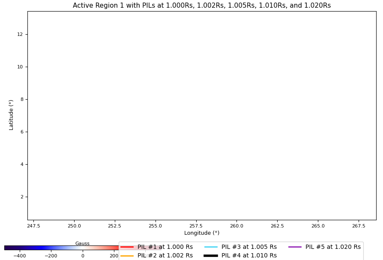Image resolution: width=383 pixels, height=260 pixels.
Task: Click the 'PIL #4 at 1.010 Rs' legend text
Action: coord(249,256)
